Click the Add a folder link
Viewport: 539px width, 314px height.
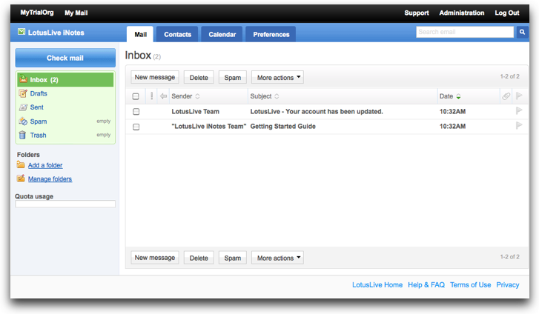coord(45,165)
